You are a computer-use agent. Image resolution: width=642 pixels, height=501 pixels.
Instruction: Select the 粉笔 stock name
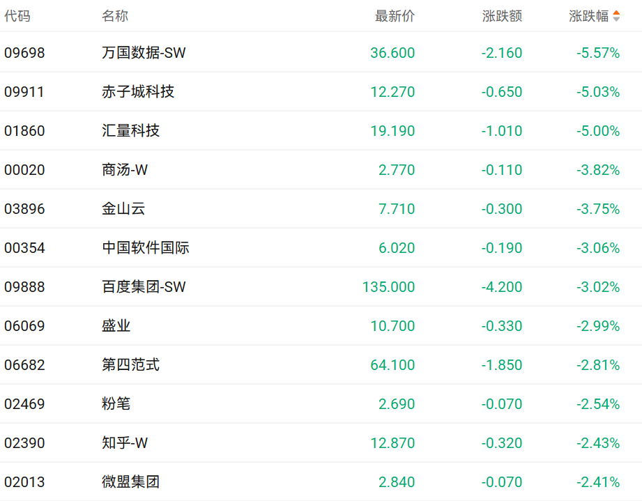(116, 404)
